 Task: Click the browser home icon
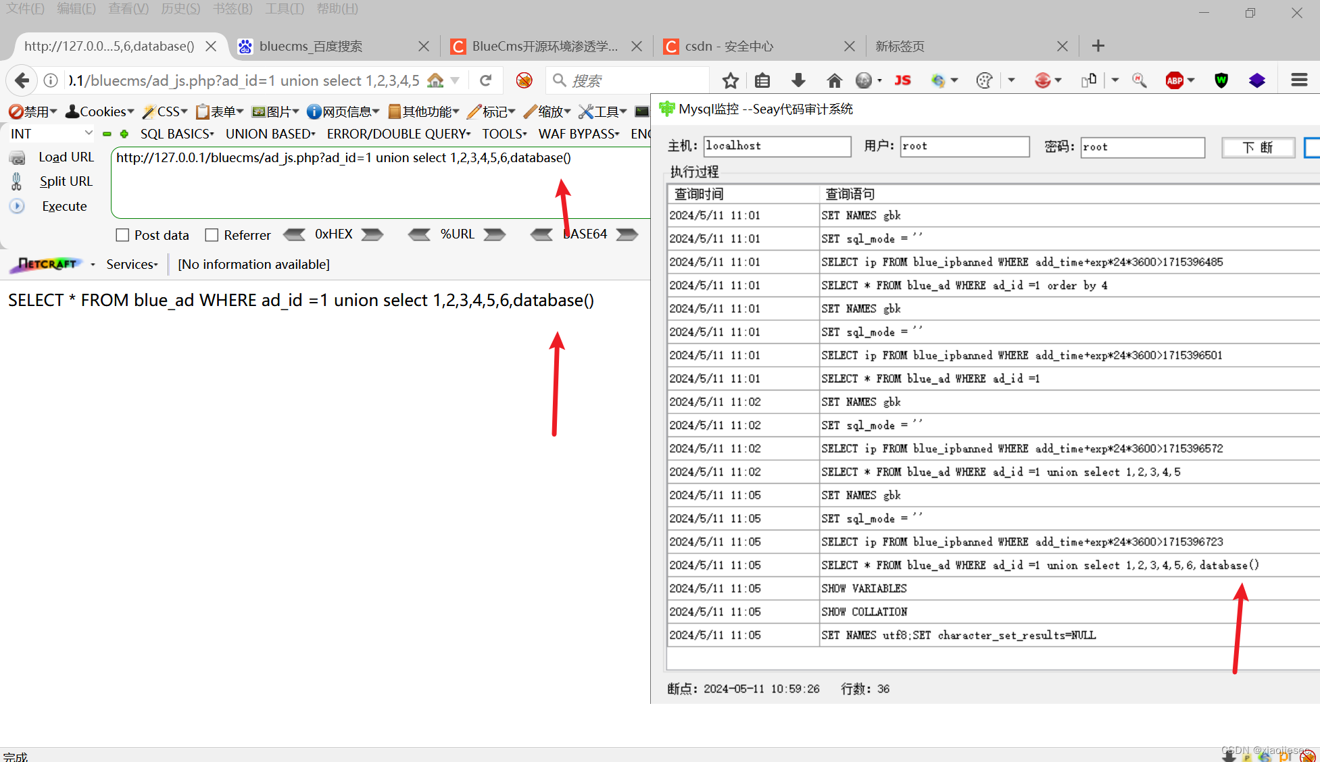click(834, 80)
